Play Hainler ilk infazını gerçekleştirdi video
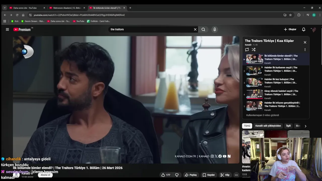The image size is (322, 181). [x=276, y=106]
